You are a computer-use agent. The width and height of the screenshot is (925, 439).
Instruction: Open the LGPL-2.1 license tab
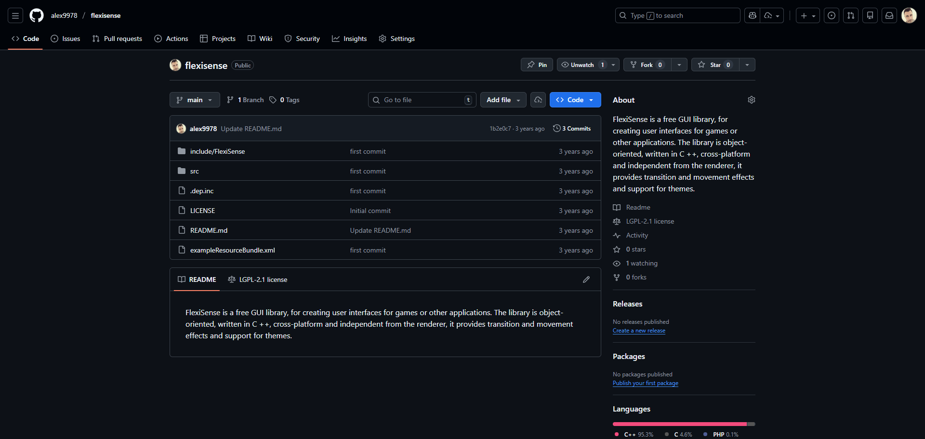(258, 279)
